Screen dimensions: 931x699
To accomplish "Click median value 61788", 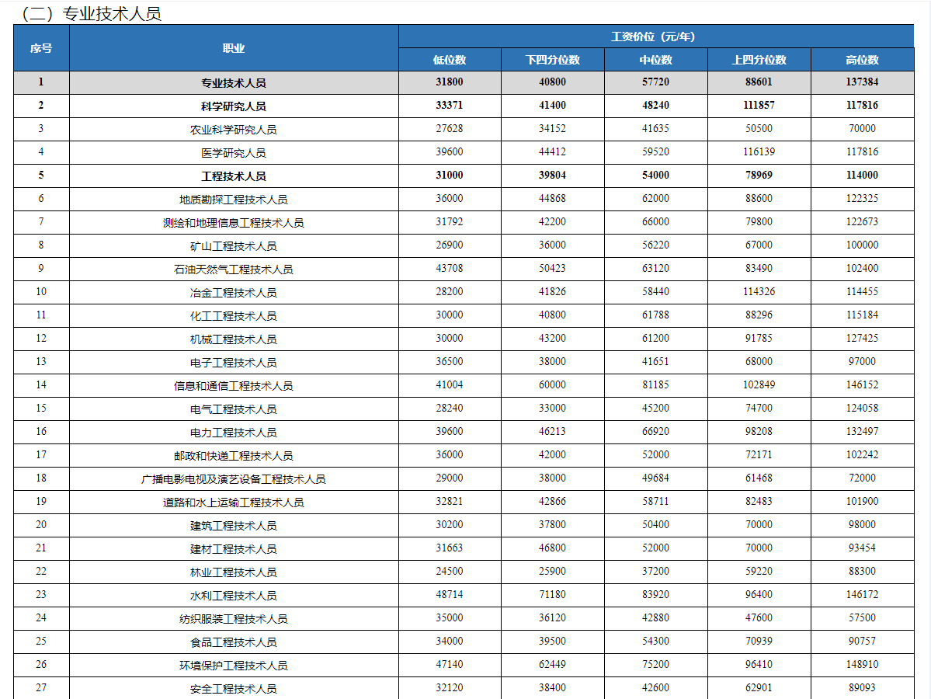I will pyautogui.click(x=655, y=315).
